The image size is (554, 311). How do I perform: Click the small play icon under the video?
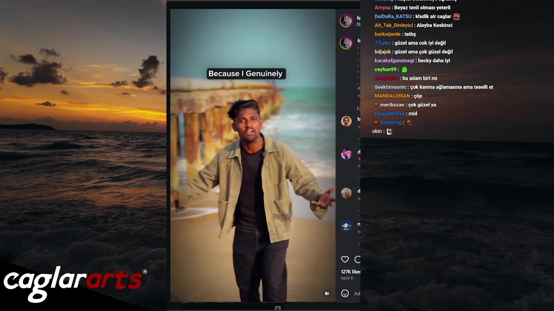tap(277, 308)
